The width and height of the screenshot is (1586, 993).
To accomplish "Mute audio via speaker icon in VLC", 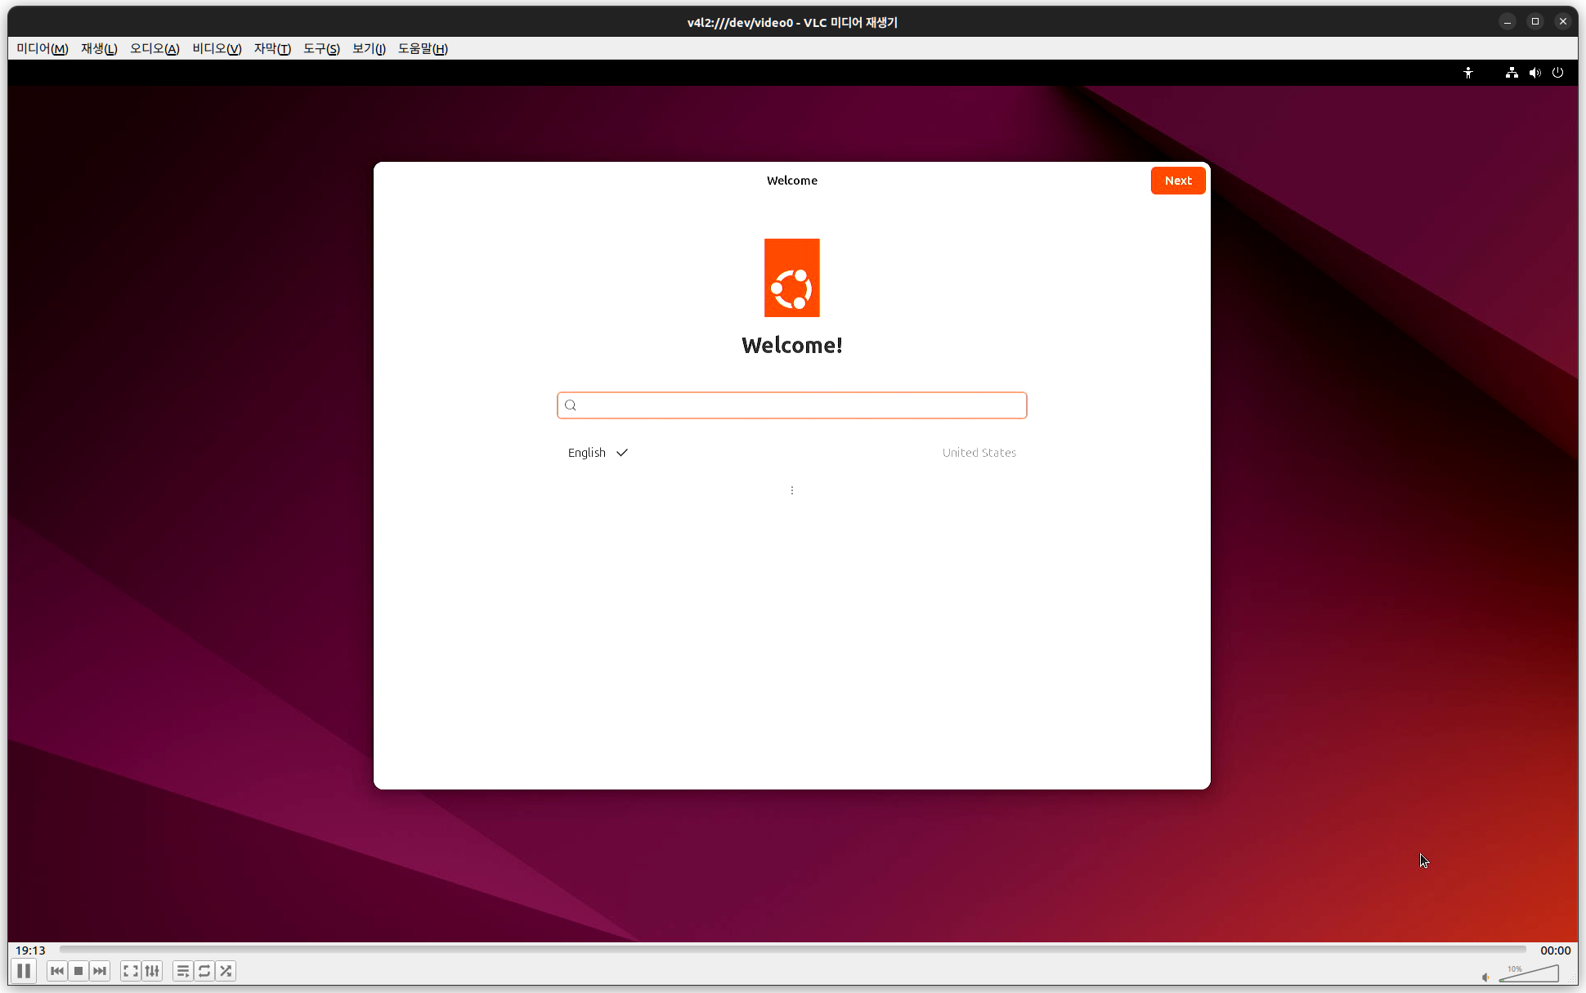I will point(1485,977).
